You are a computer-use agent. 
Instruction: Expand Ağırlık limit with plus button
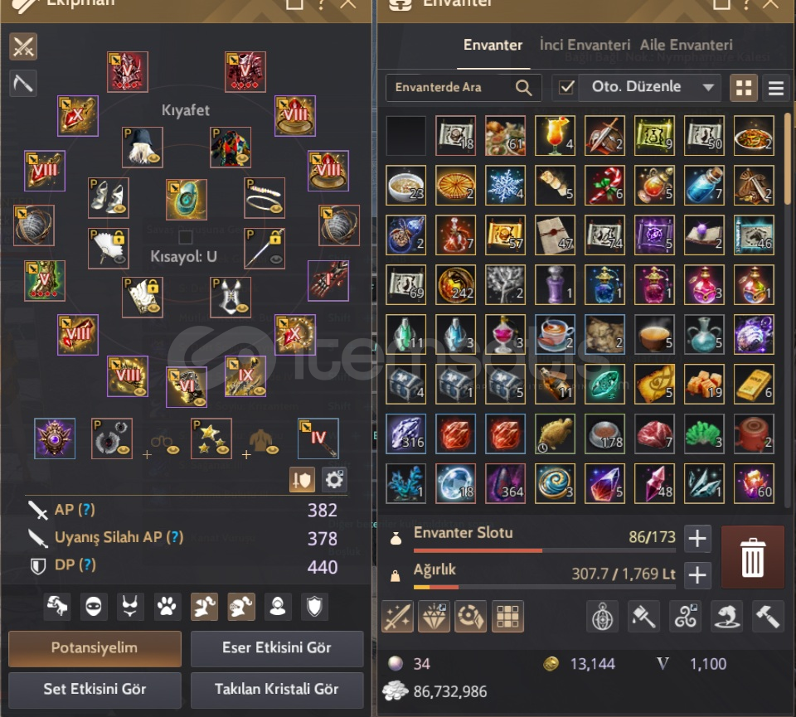click(x=697, y=575)
